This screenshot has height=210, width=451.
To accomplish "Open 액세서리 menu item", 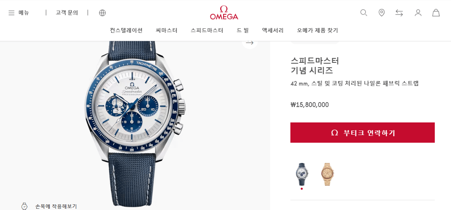I will click(273, 30).
